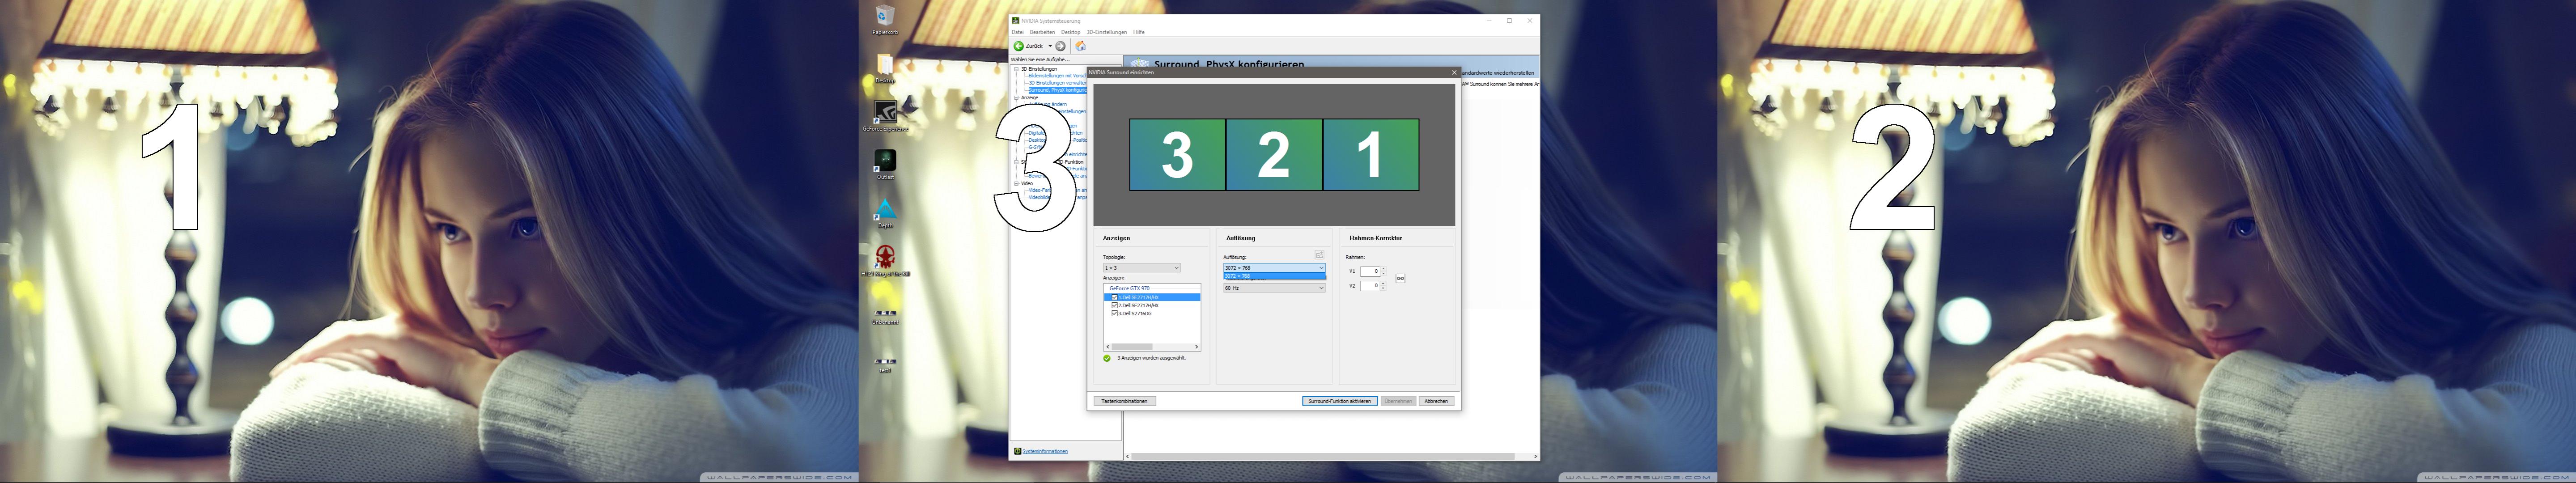Image resolution: width=2576 pixels, height=483 pixels.
Task: Open the 60 Hz refresh rate dropdown
Action: point(1274,288)
